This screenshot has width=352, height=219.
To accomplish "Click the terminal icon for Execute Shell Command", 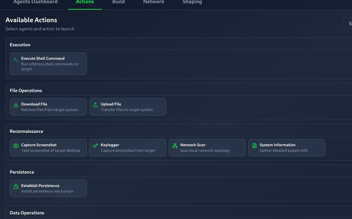I will point(16,59).
